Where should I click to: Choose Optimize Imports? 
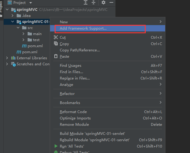point(108,118)
